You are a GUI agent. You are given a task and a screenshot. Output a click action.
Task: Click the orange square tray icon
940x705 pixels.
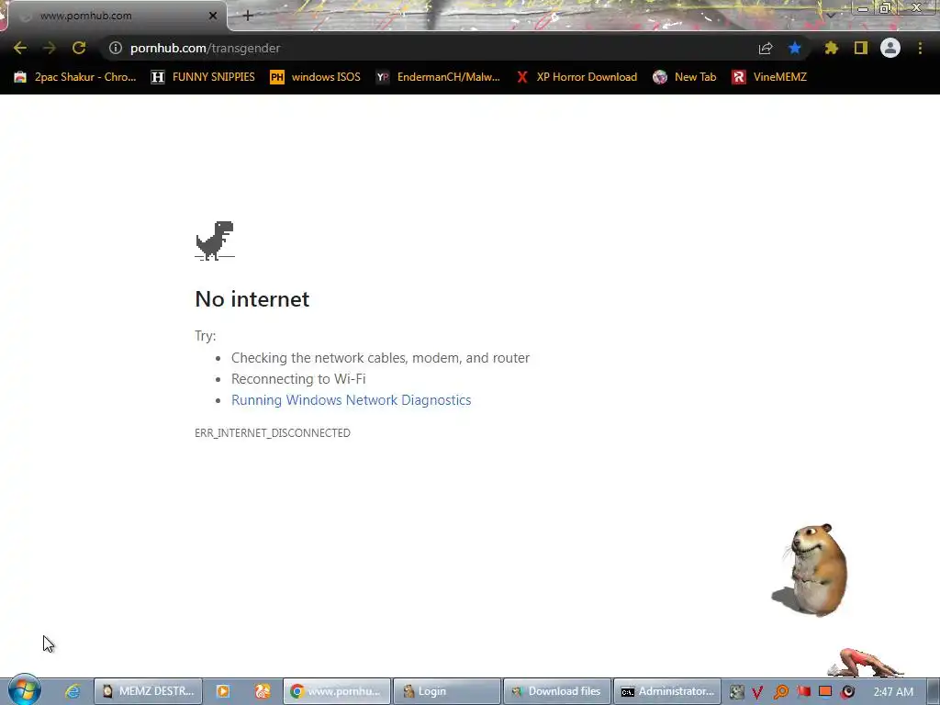point(825,691)
